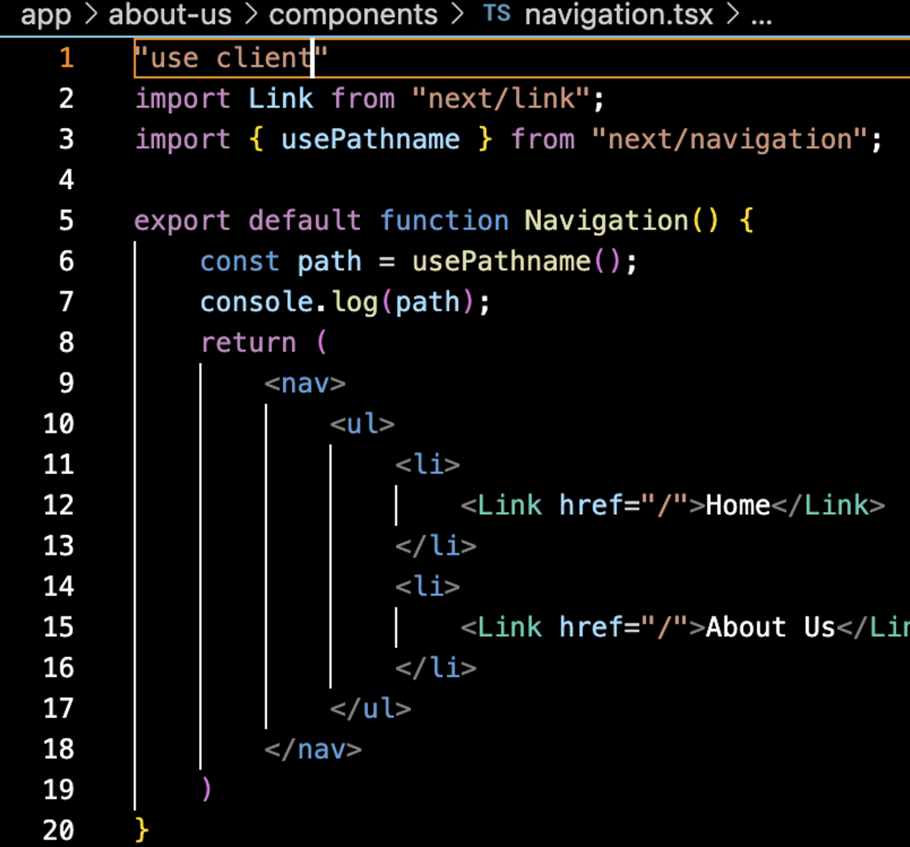Click the 'app' breadcrumb segment
This screenshot has height=847, width=910.
[46, 15]
